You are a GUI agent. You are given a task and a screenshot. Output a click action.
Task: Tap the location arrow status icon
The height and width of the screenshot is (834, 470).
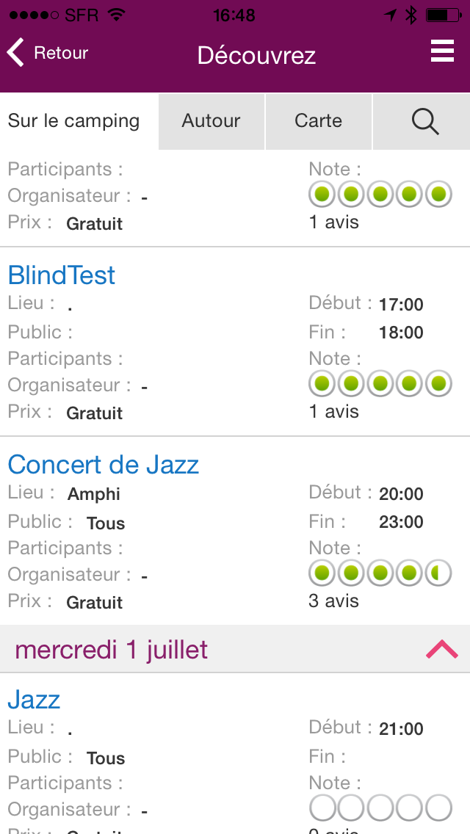[x=390, y=15]
